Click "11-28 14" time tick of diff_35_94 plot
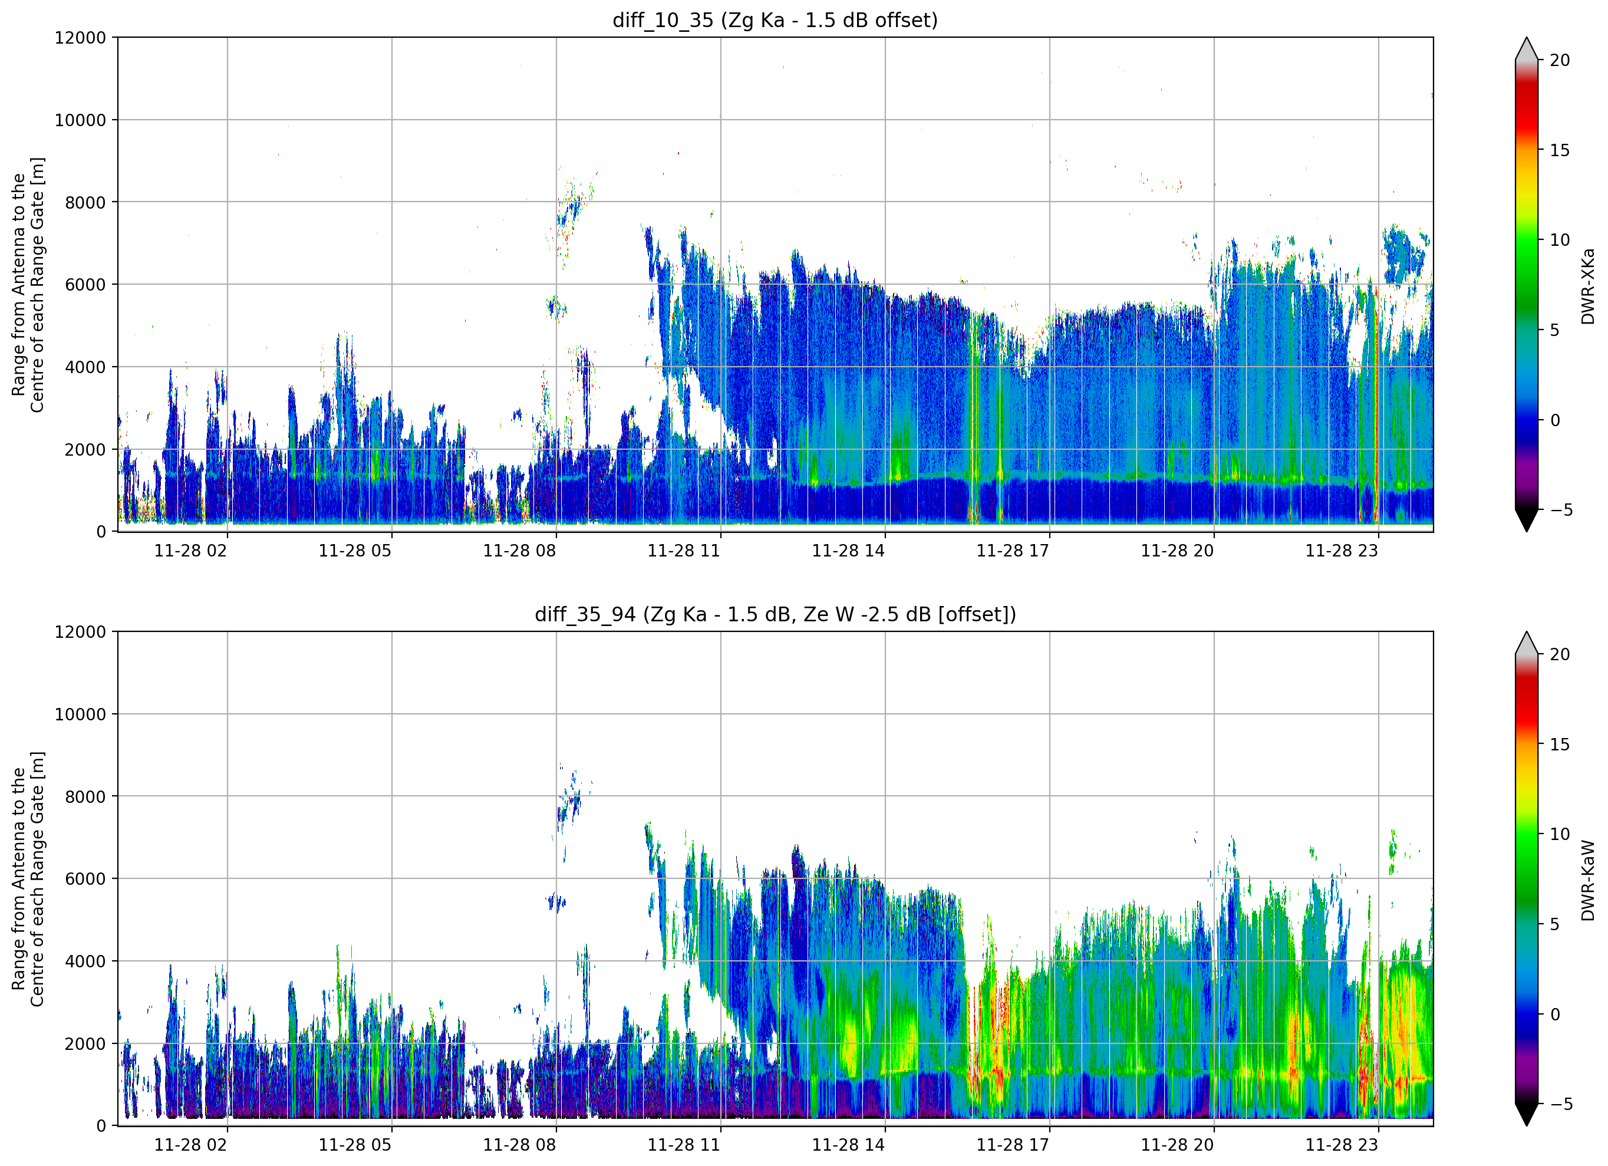Image resolution: width=1608 pixels, height=1166 pixels. coord(849,1145)
